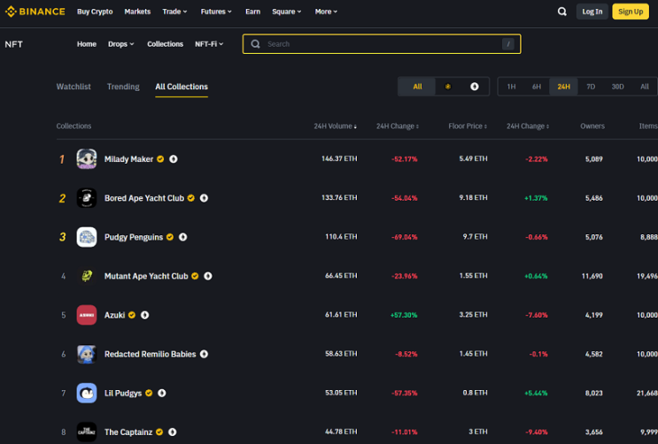Click Mutant Ape Yacht Club icon
The height and width of the screenshot is (444, 658).
[x=87, y=276]
